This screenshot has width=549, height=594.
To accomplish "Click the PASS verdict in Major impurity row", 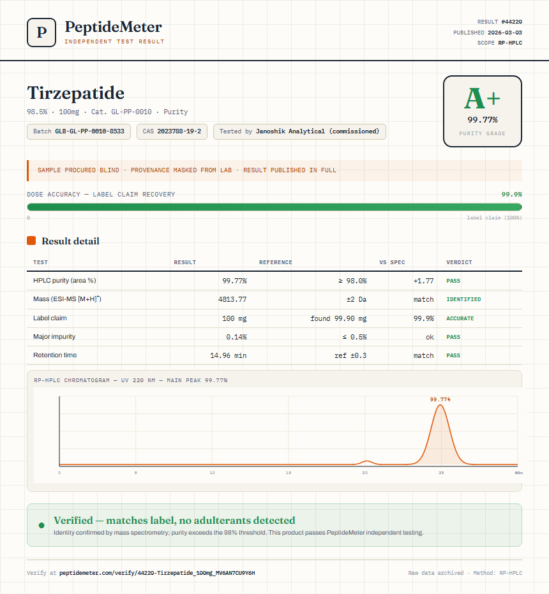I will 453,337.
